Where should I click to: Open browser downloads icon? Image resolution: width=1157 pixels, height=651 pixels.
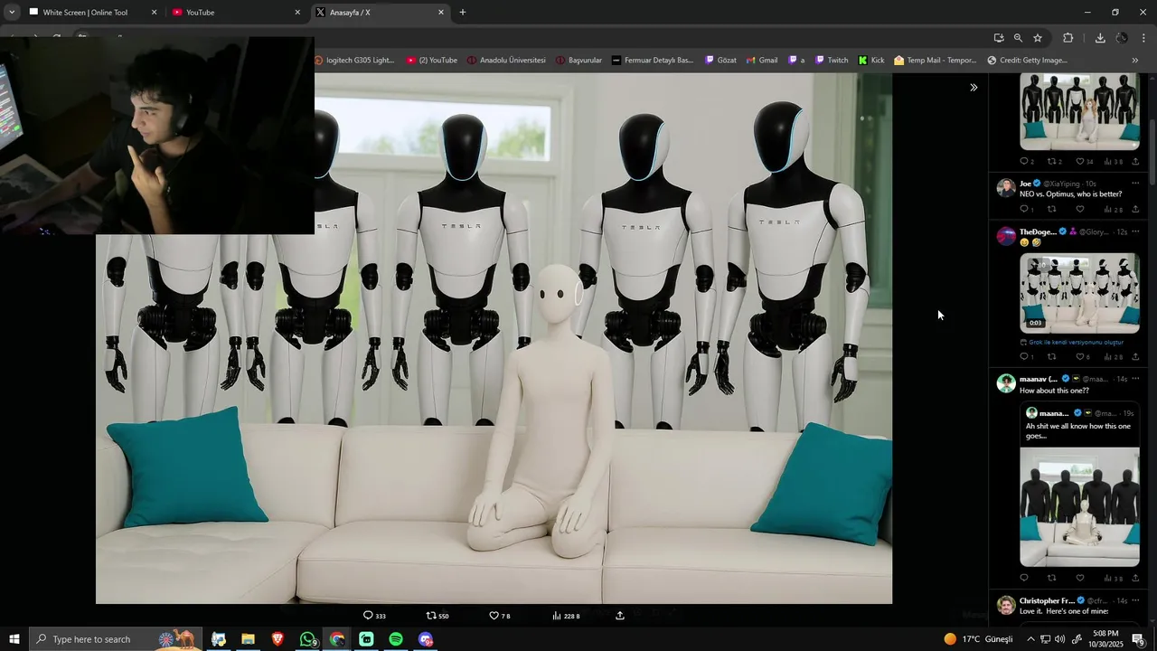(1100, 38)
